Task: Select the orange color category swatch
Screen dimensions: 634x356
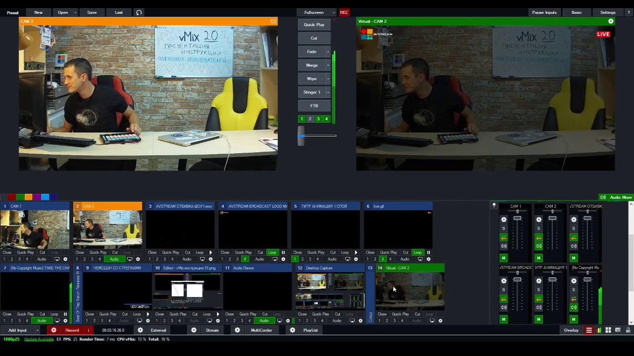Action: (28, 197)
